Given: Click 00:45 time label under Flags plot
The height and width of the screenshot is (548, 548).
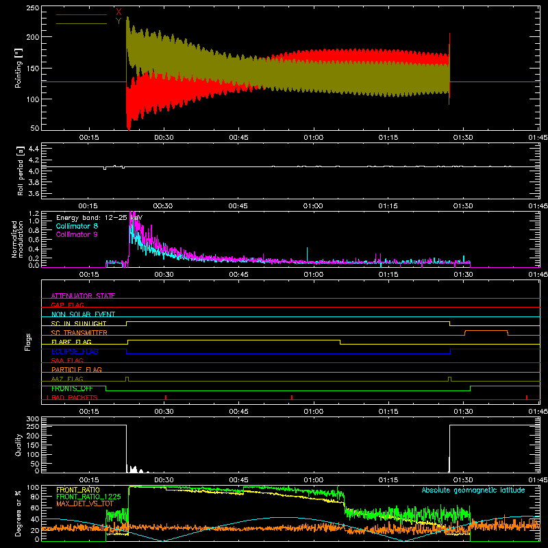Looking at the screenshot, I should click(238, 412).
